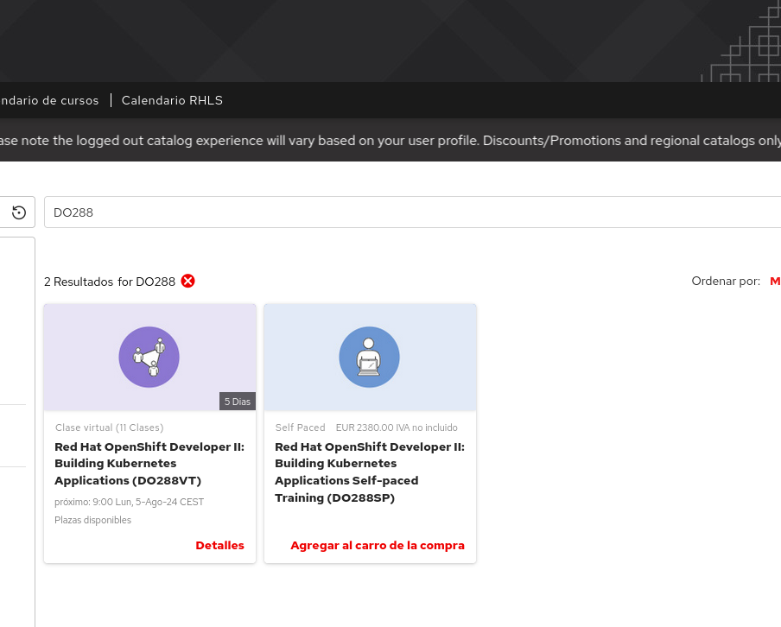Select the Plazas disponibles availability indicator
781x627 pixels.
92,520
